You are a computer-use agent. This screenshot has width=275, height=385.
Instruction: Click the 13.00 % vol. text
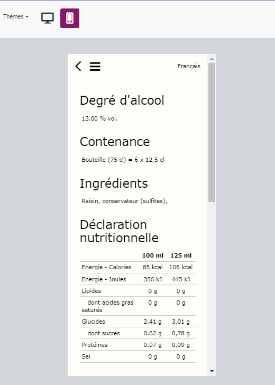pos(99,118)
